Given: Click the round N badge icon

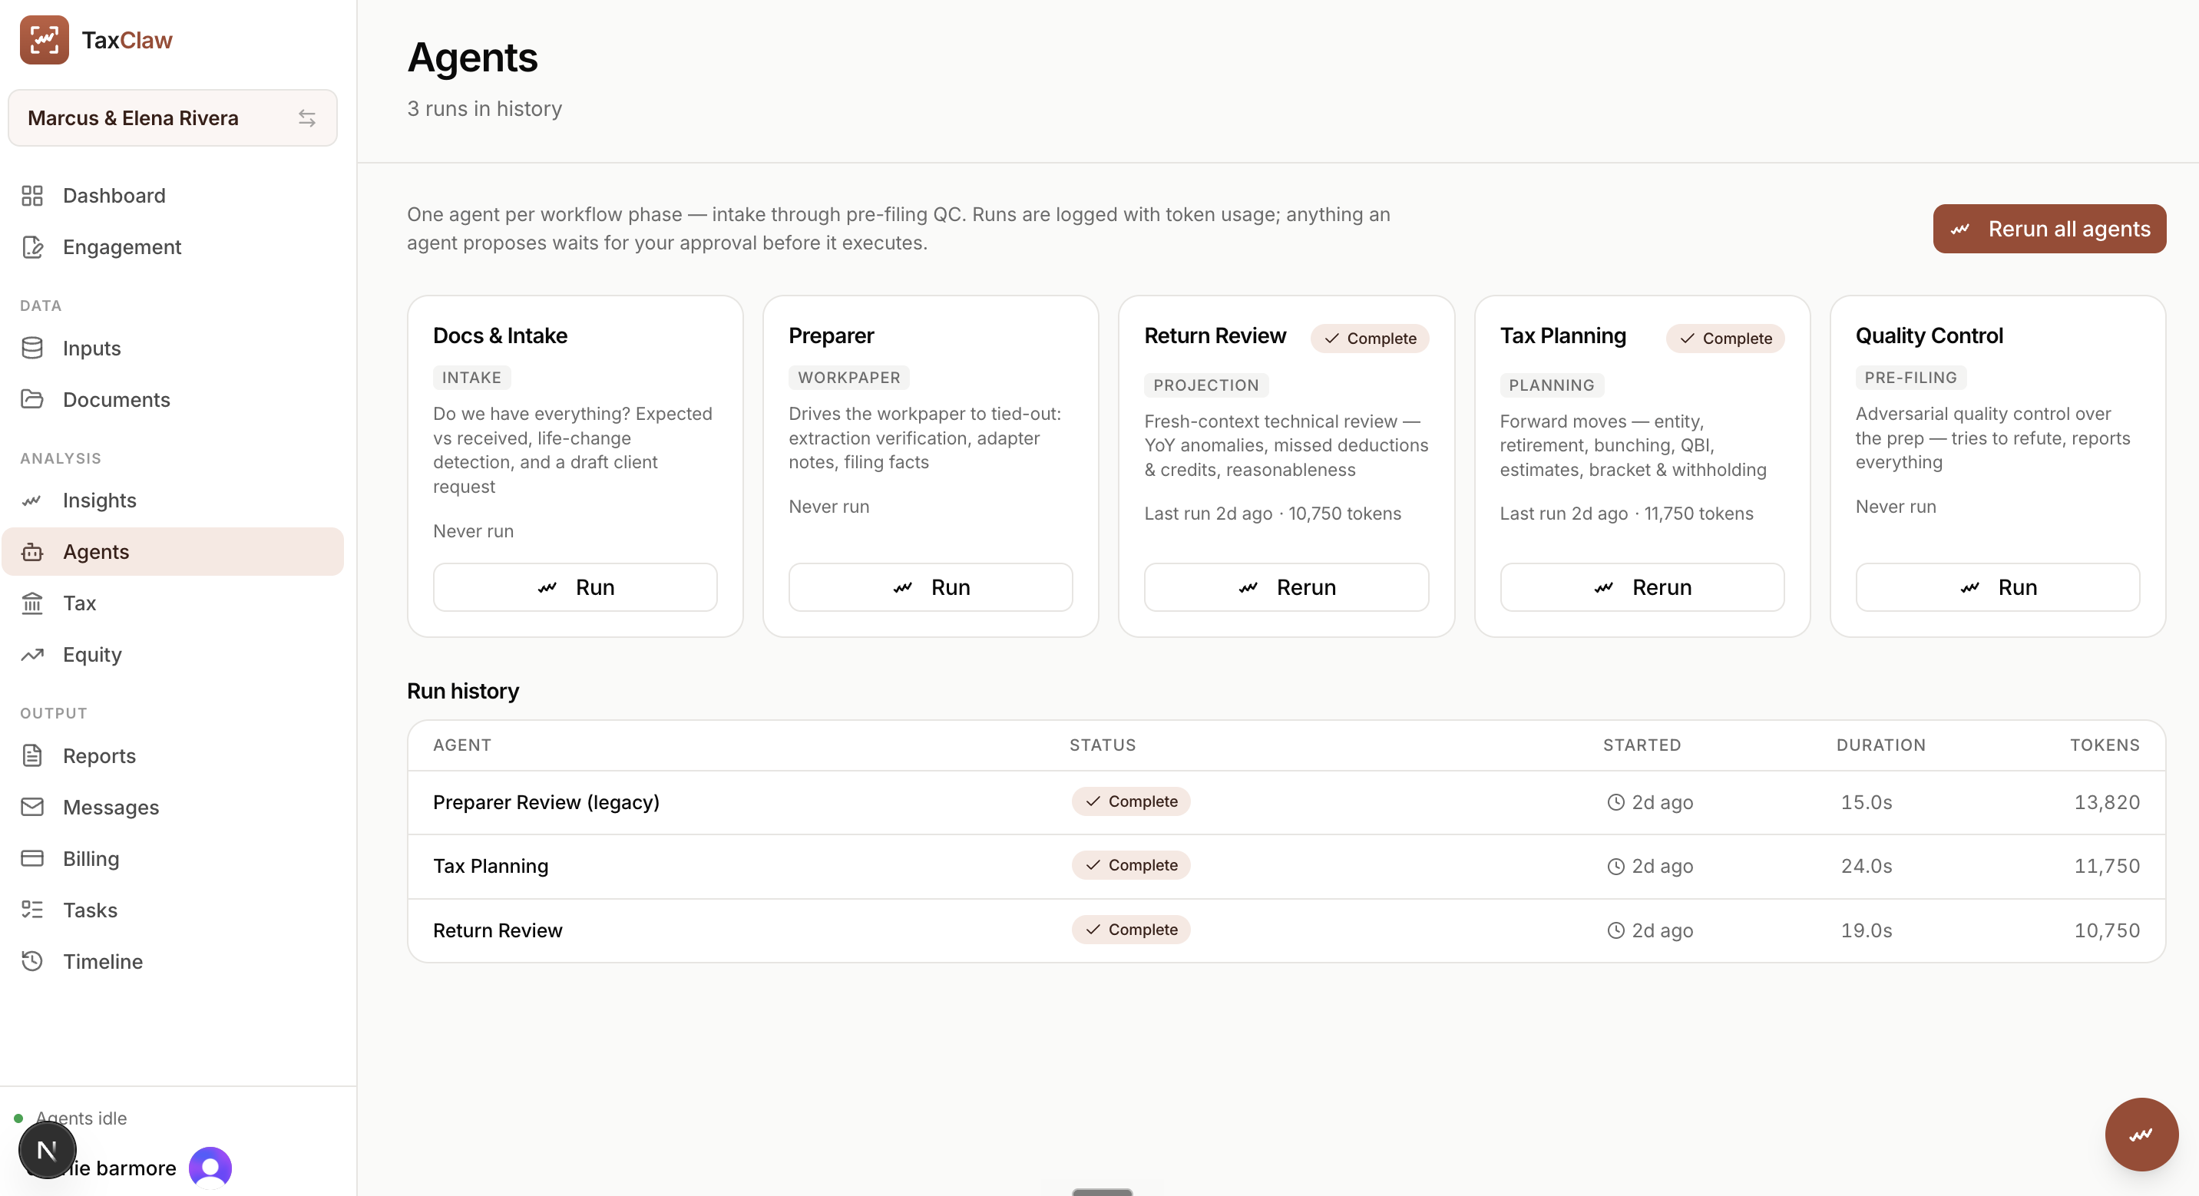Looking at the screenshot, I should click(x=48, y=1150).
